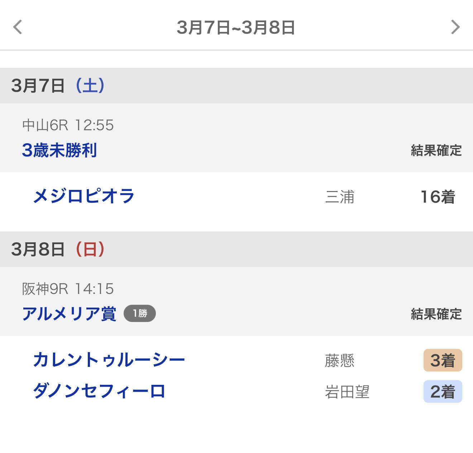Open the アルメリア賞 race link

(x=69, y=314)
